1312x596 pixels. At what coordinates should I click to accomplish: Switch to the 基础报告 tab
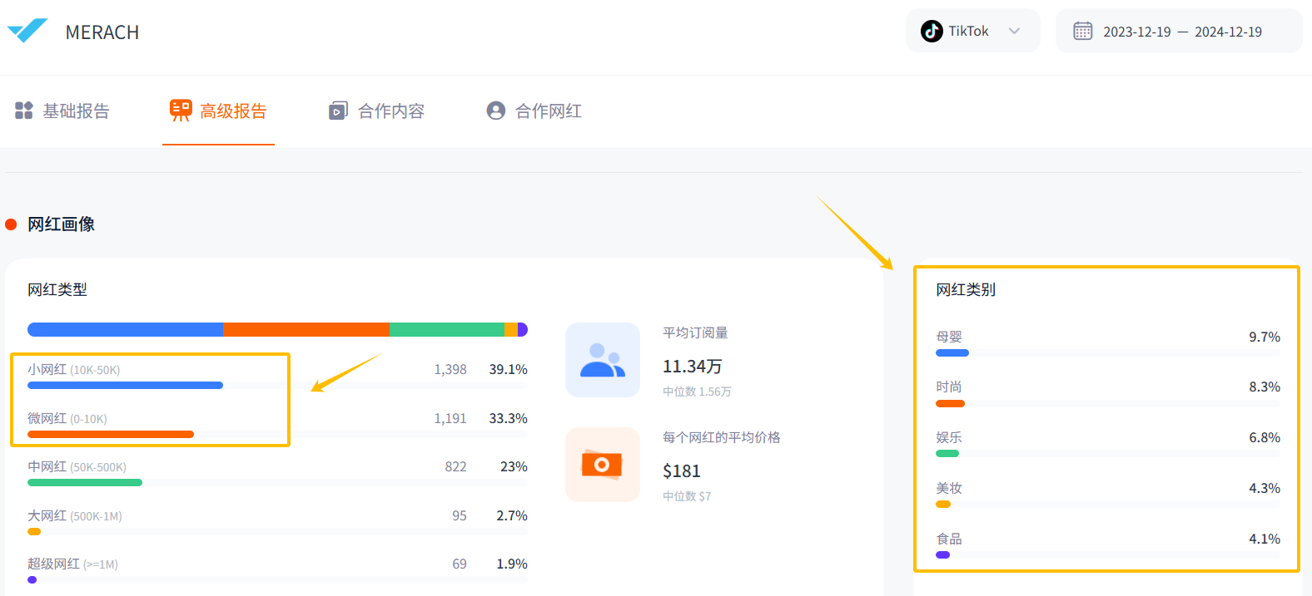[76, 111]
